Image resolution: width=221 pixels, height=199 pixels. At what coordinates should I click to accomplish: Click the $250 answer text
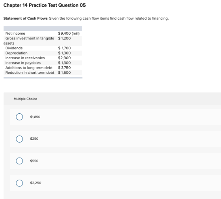click(34, 139)
